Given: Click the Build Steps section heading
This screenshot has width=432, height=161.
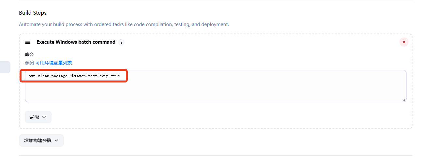Looking at the screenshot, I should [x=33, y=13].
